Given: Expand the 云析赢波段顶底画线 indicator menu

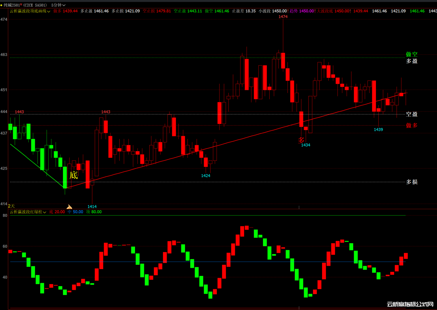Looking at the screenshot, I should (30, 11).
